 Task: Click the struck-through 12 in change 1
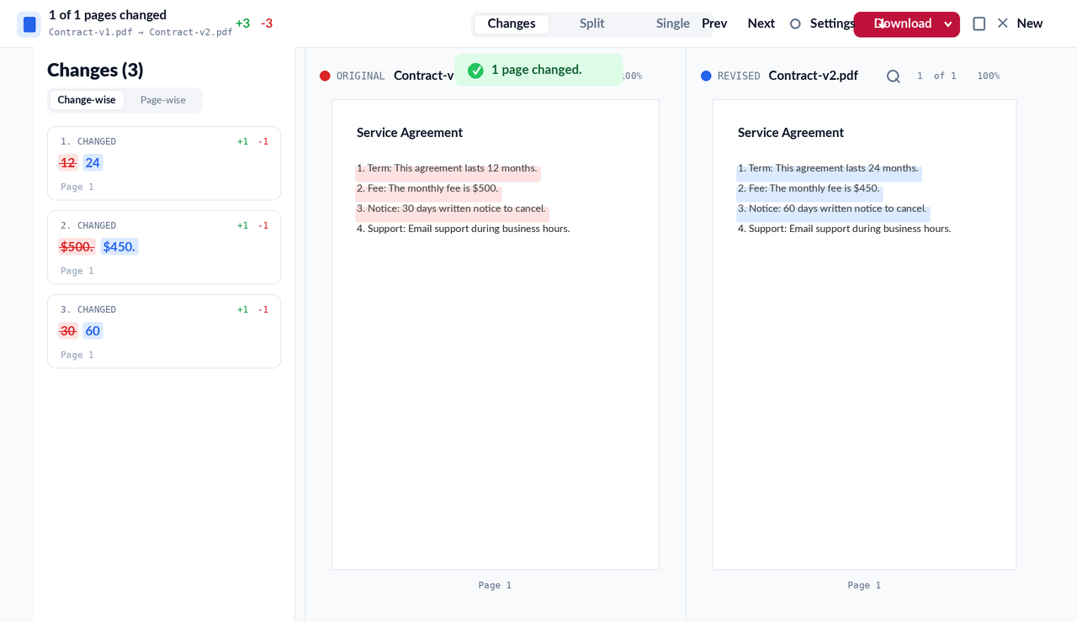tap(68, 163)
